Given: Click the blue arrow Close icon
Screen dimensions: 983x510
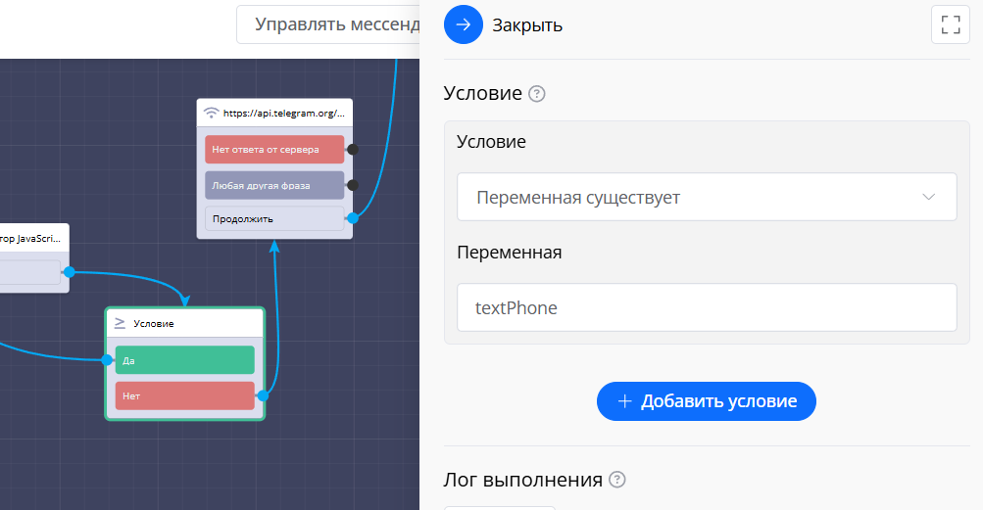Looking at the screenshot, I should [464, 24].
